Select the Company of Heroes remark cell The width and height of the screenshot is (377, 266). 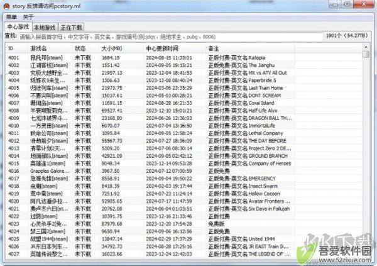(x=249, y=163)
